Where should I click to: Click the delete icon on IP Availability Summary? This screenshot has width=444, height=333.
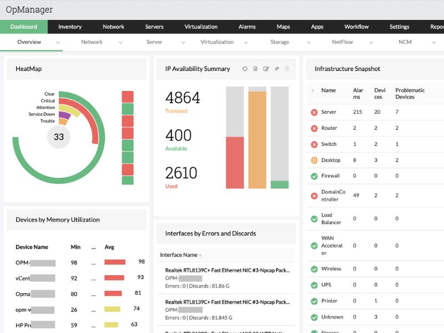tap(287, 68)
